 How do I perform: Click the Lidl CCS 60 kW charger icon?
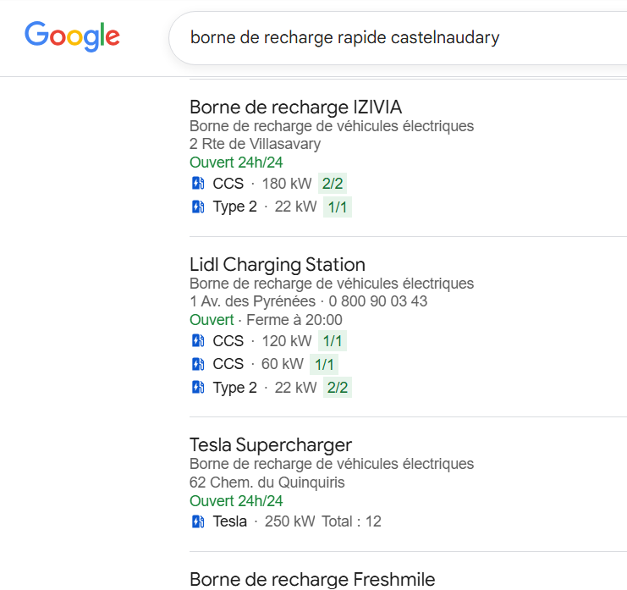(198, 364)
